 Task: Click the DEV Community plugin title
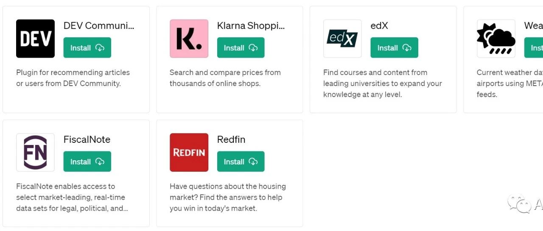[x=99, y=25]
